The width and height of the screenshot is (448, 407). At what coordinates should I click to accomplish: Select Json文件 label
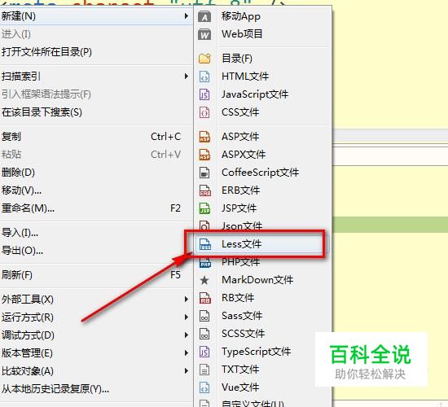[x=242, y=226]
